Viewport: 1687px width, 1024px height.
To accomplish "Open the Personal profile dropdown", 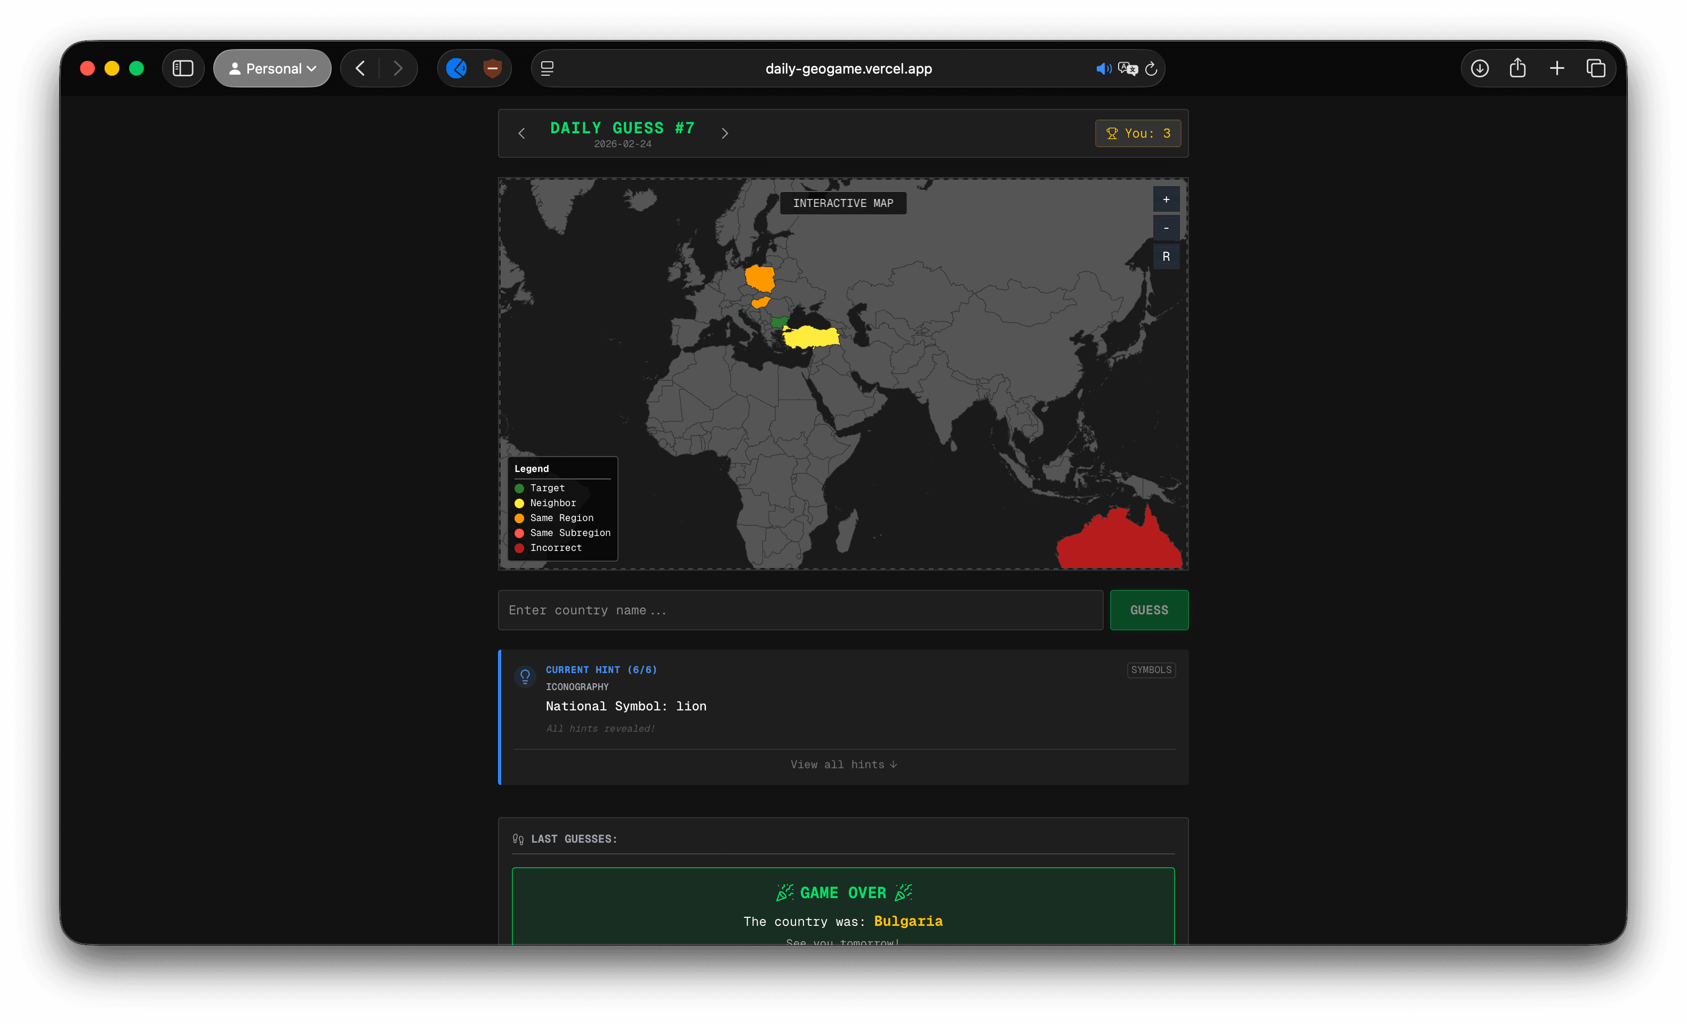I will 272,68.
